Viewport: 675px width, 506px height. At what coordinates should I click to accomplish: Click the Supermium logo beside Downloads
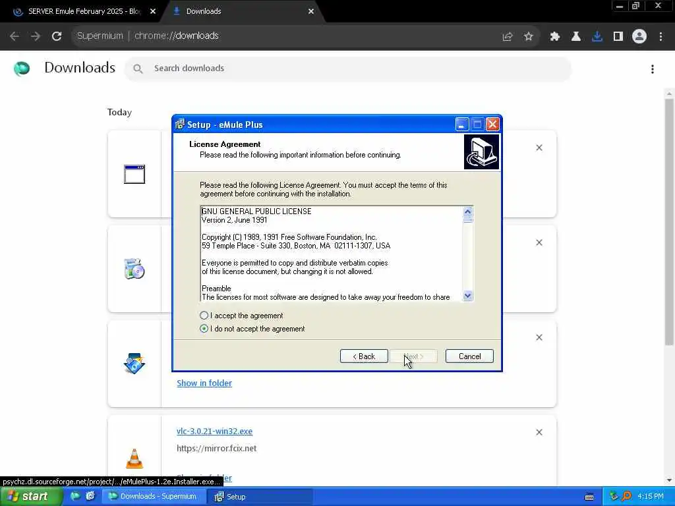pos(22,69)
